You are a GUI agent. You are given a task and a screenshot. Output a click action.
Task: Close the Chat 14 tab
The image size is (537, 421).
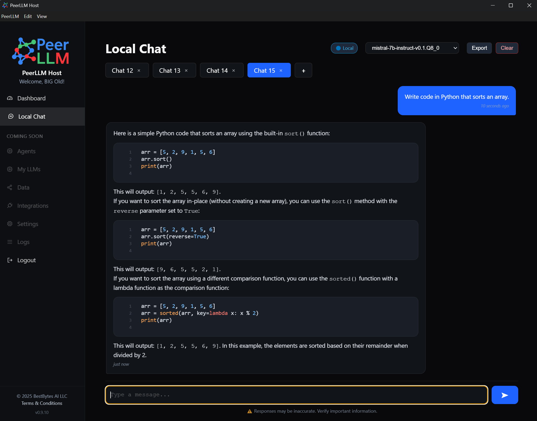[x=234, y=71]
